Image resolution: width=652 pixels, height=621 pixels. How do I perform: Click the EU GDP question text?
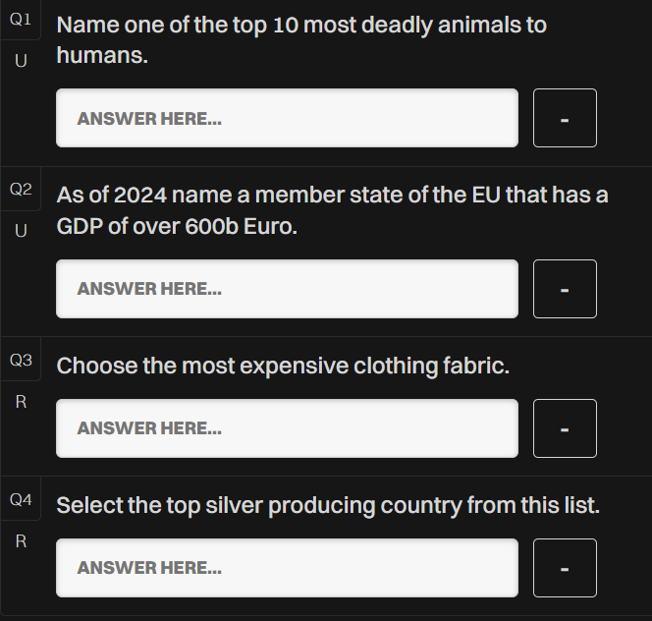pyautogui.click(x=332, y=210)
